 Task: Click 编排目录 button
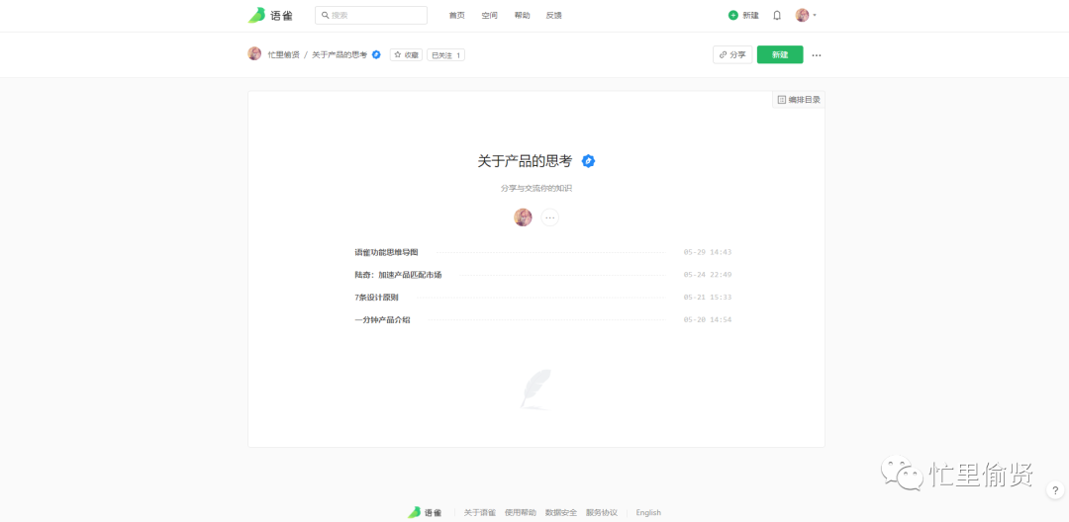(x=799, y=100)
